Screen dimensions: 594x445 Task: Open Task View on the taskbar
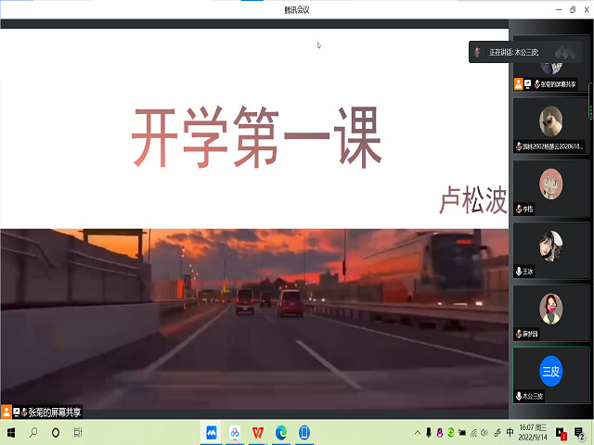click(x=78, y=432)
